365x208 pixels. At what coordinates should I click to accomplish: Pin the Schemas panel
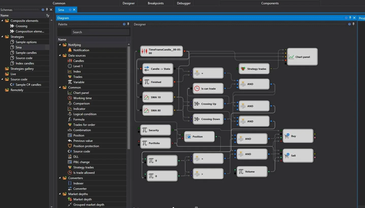(x=47, y=10)
